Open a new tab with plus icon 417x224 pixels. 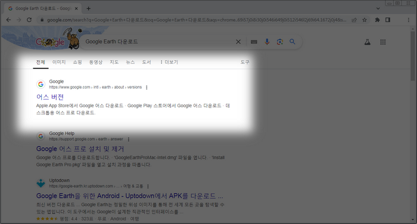pyautogui.click(x=89, y=8)
